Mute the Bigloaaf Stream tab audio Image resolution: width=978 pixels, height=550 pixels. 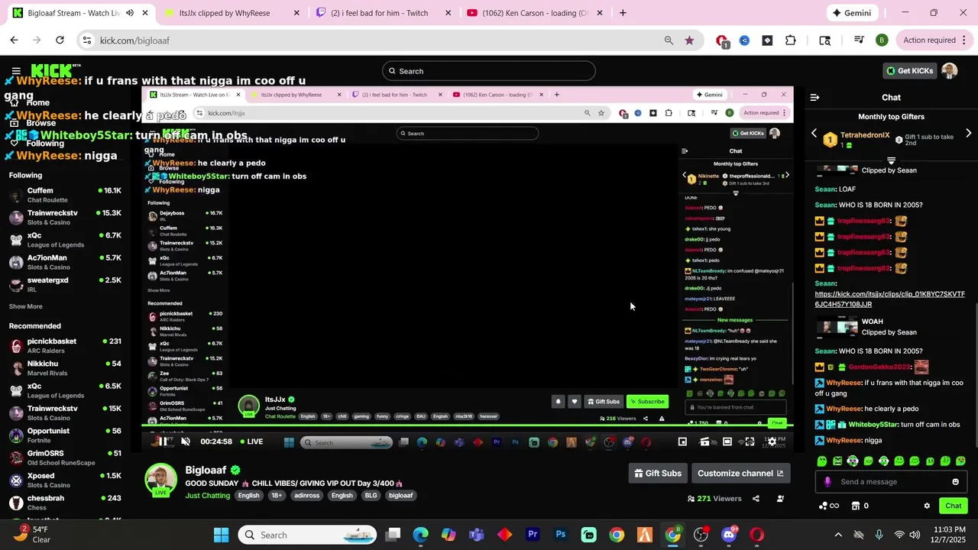point(130,13)
